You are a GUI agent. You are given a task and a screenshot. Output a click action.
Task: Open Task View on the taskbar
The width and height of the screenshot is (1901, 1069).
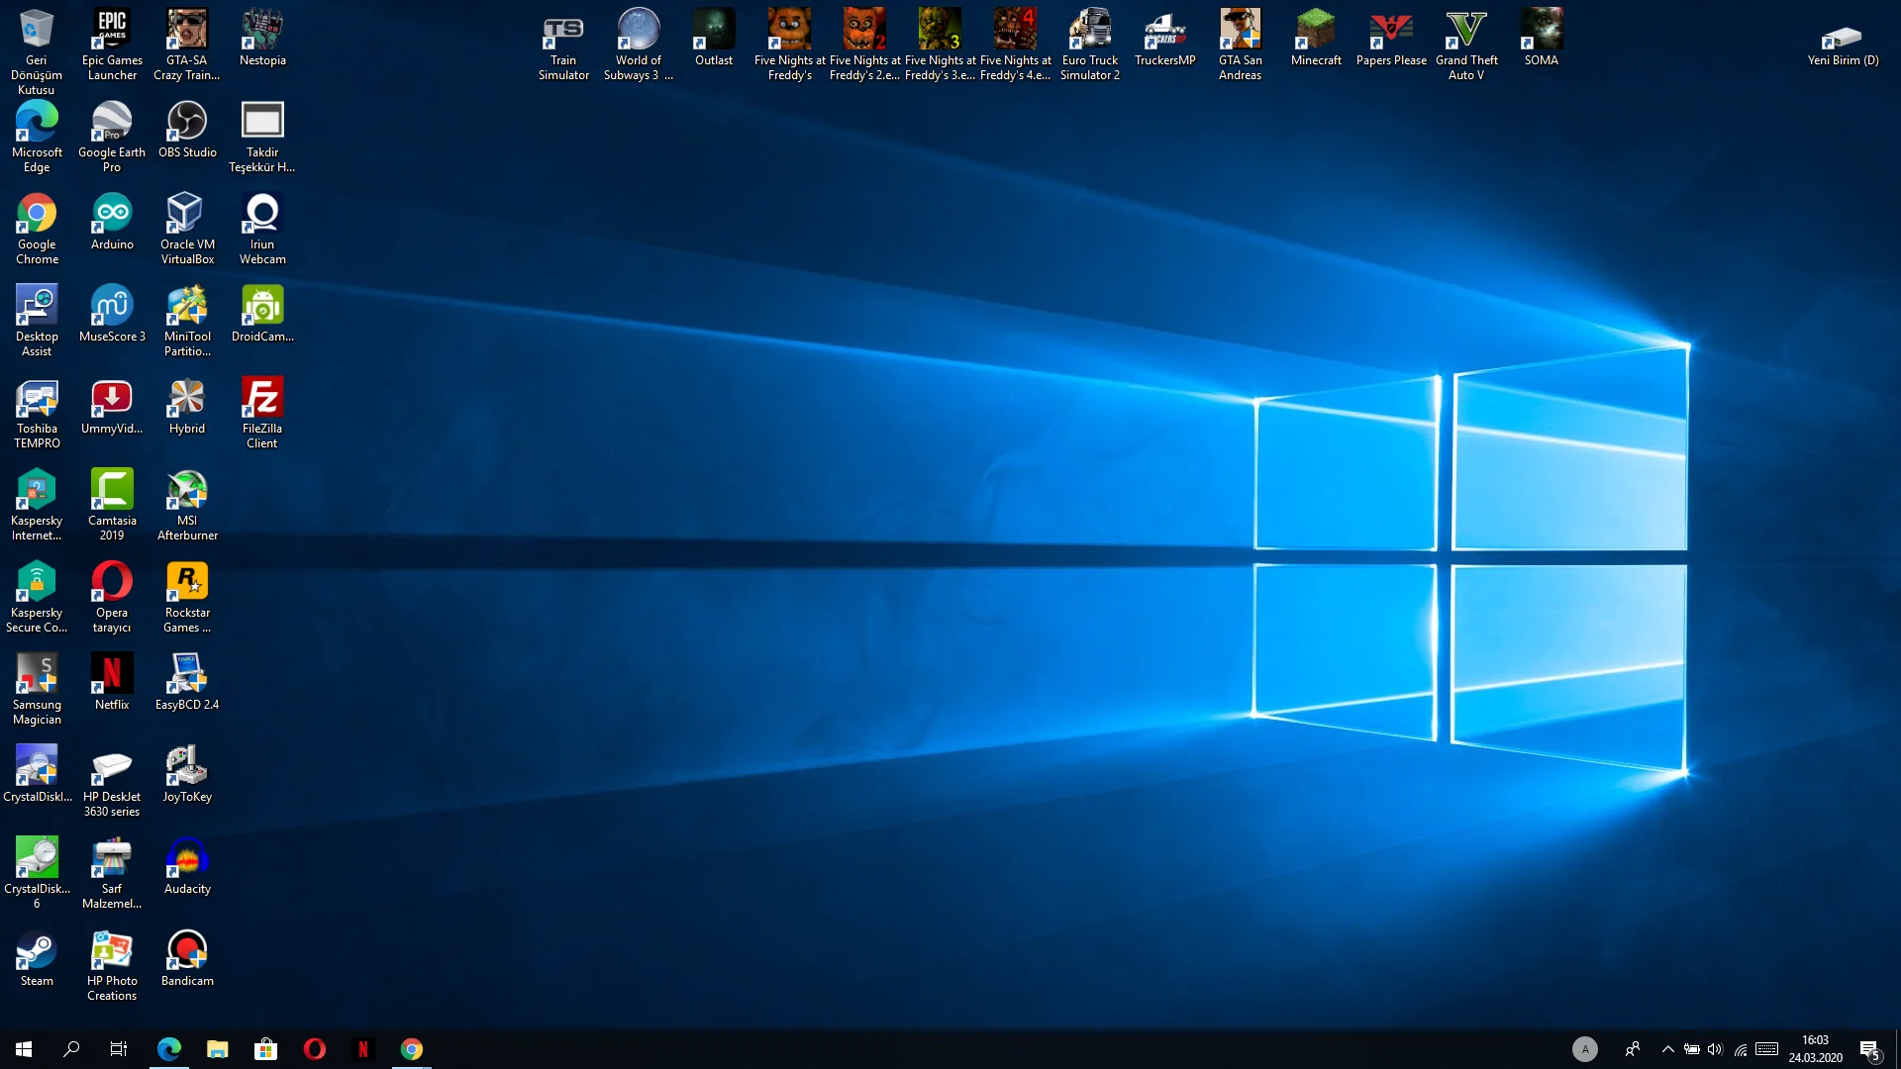[119, 1049]
